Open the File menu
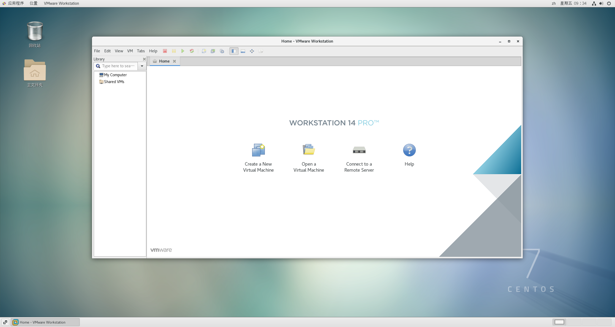Viewport: 615px width, 327px height. tap(97, 51)
